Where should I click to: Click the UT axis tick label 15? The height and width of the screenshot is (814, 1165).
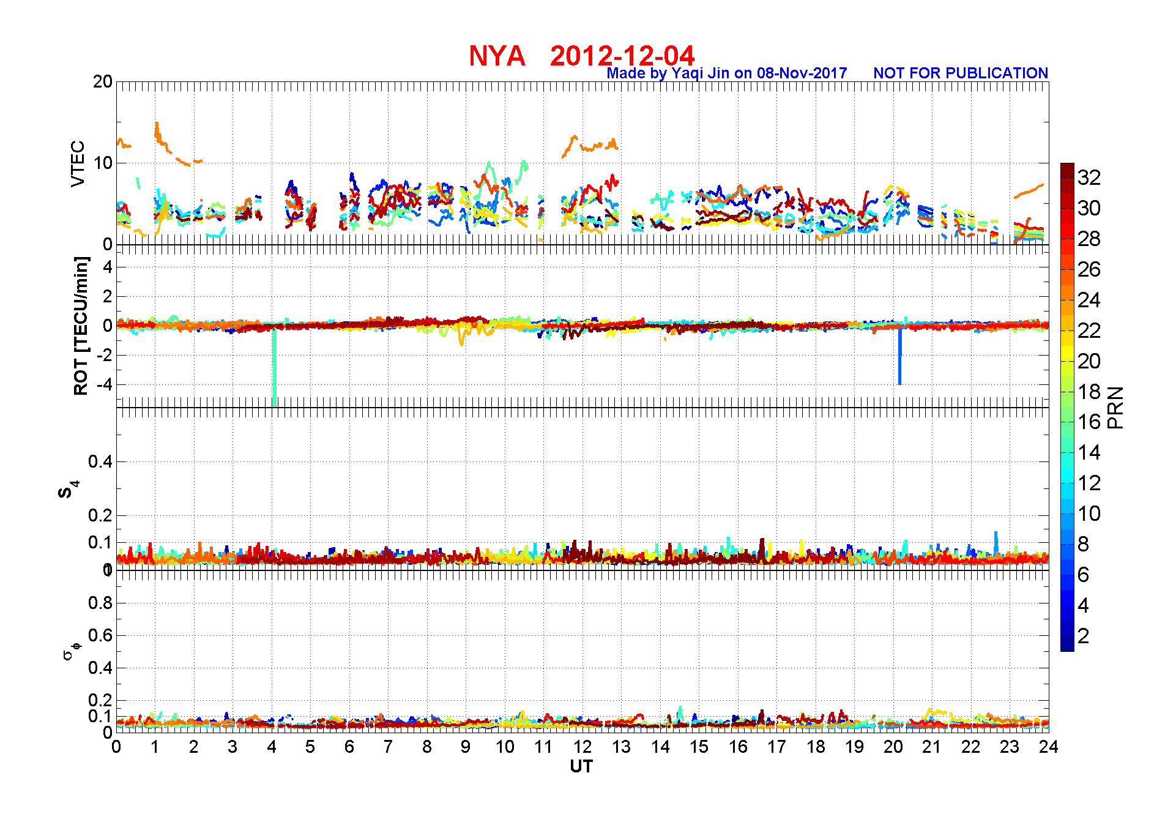699,747
